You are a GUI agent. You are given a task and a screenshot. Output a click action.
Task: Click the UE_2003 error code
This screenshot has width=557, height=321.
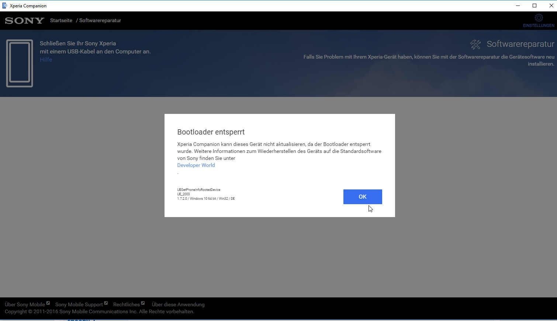(x=183, y=194)
